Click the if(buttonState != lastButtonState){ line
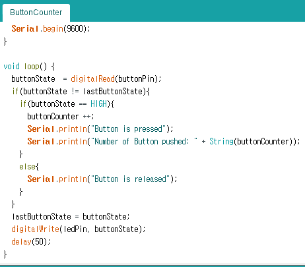 pos(81,91)
